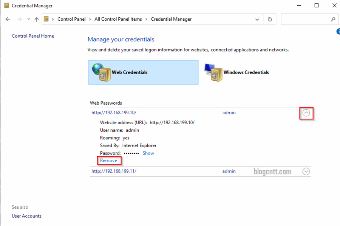The image size is (340, 226).
Task: Click the search magnifier icon
Action: [332, 19]
